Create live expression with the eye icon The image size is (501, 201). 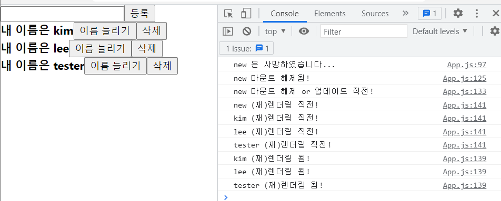(304, 31)
